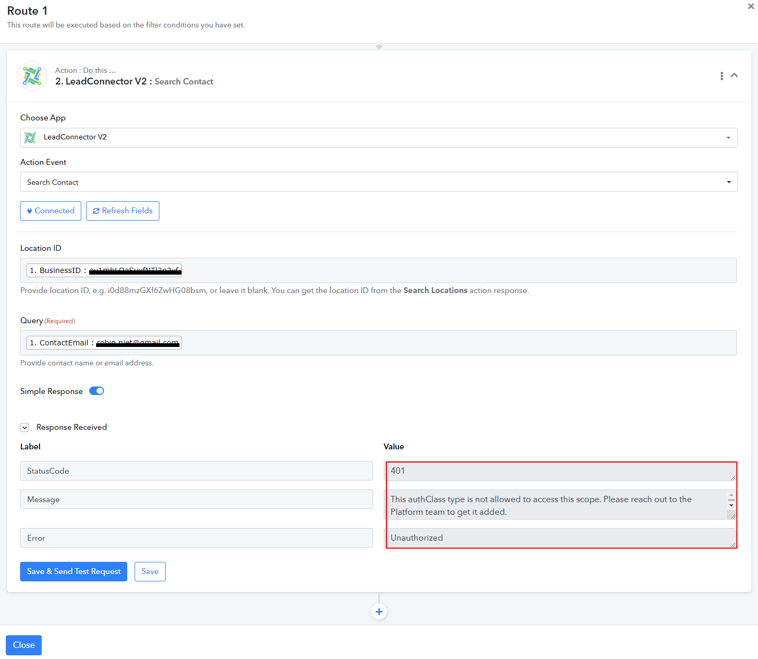Click the LeadConnector icon in the Choose App field
This screenshot has width=758, height=659.
click(31, 138)
